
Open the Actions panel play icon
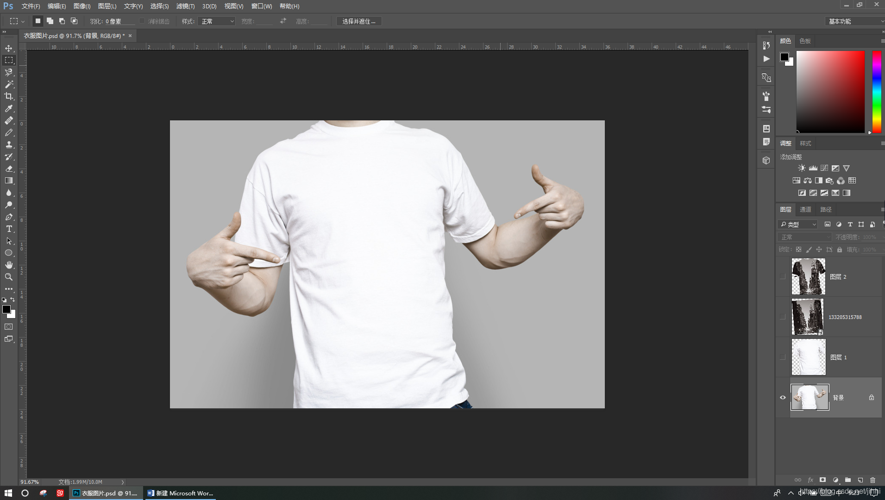(x=766, y=59)
